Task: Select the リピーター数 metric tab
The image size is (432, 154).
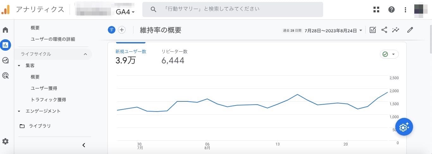Action: click(175, 57)
